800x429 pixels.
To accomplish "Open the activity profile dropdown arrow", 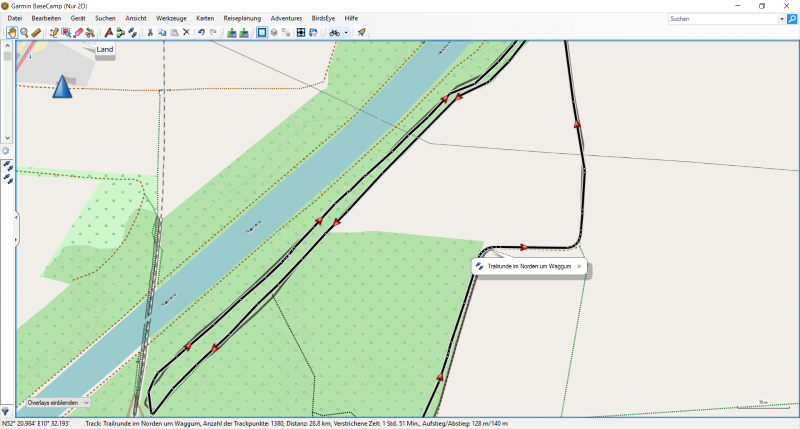I will pos(346,32).
